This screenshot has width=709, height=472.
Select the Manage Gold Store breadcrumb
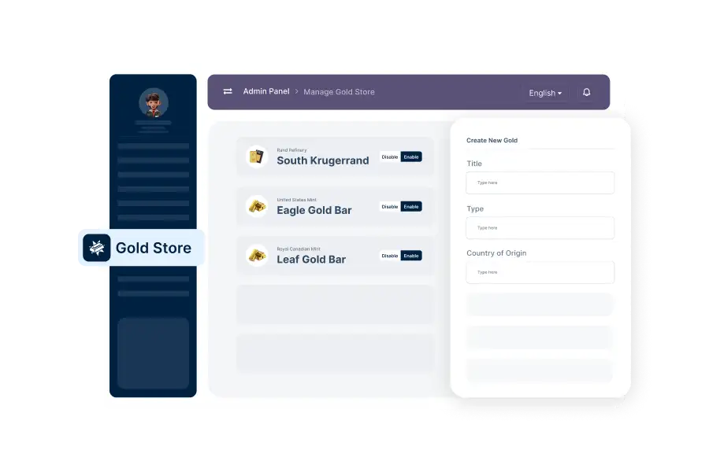[x=339, y=92]
